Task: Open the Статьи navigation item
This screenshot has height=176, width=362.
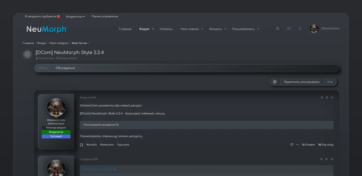Action: pos(166,29)
